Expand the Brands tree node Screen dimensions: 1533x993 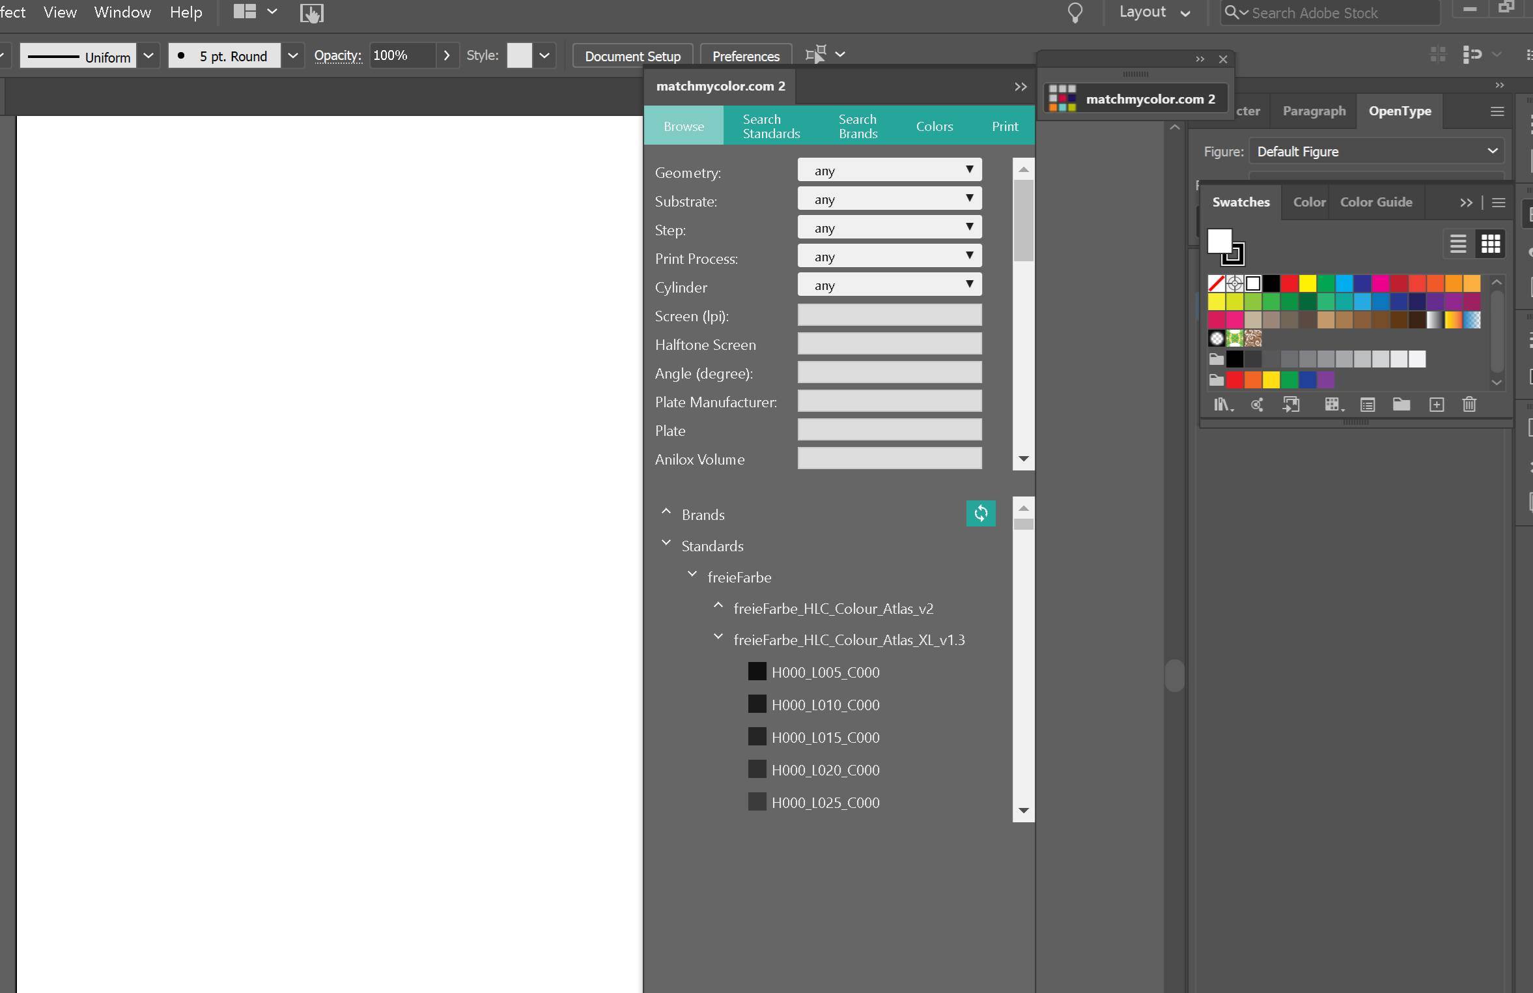click(666, 513)
